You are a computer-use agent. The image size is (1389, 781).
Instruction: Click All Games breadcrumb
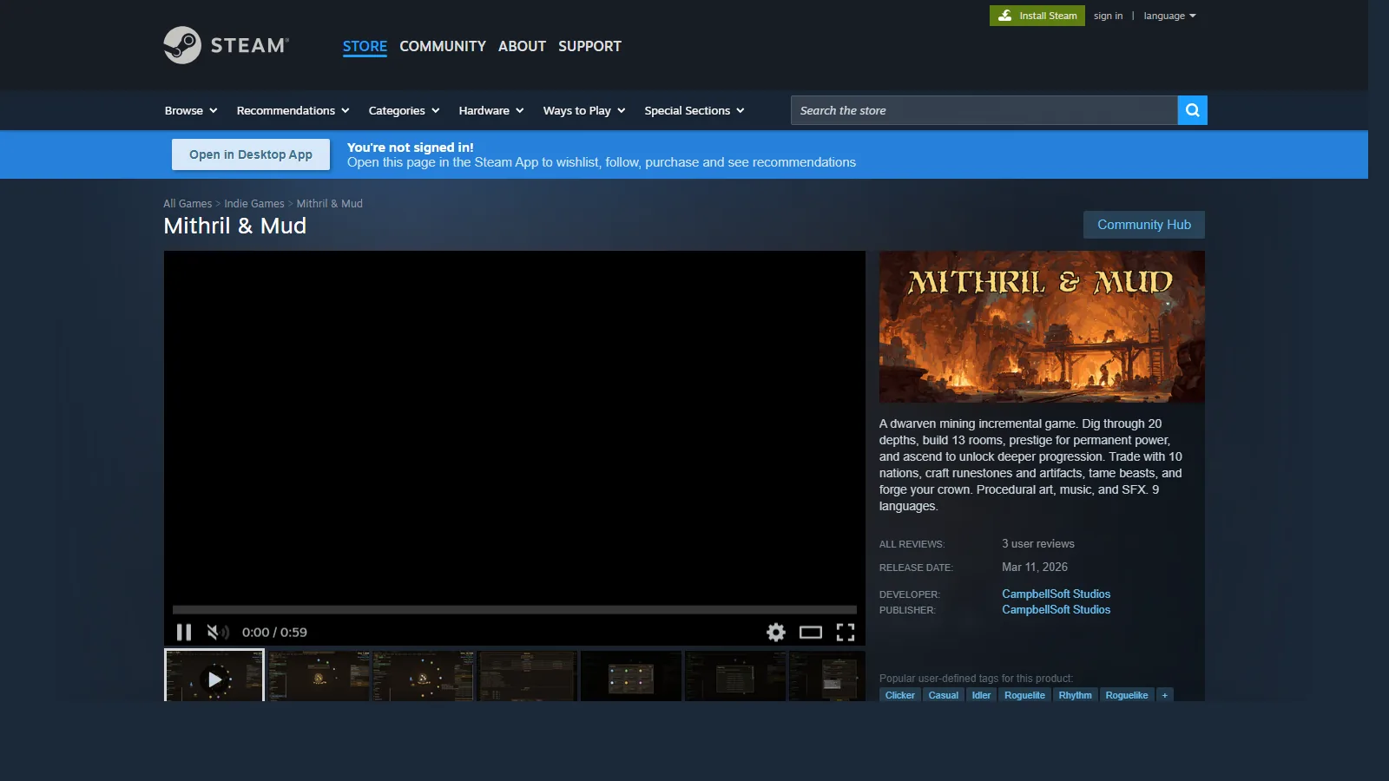(188, 204)
